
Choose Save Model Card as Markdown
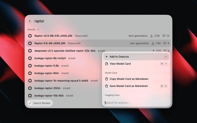coord(136,86)
